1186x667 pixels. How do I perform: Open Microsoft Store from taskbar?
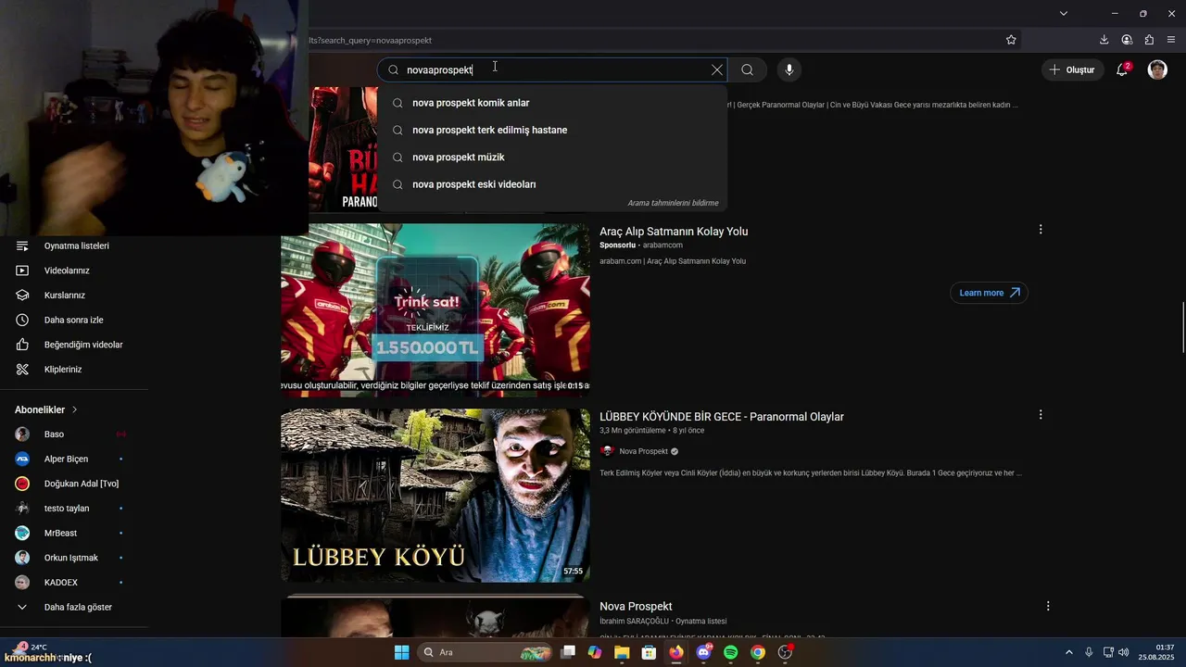coord(650,652)
